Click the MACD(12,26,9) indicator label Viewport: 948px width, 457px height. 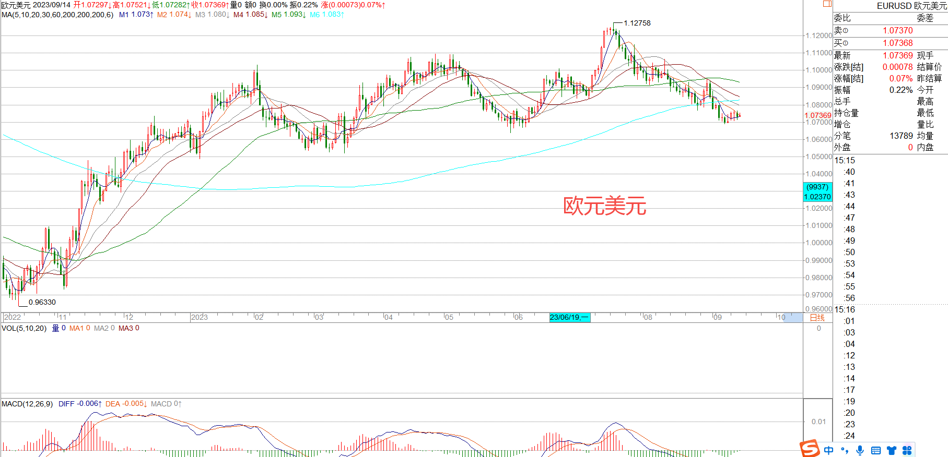[x=27, y=404]
